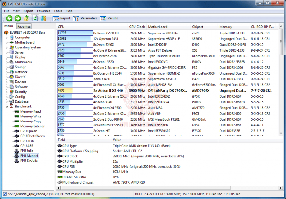
Task: Sort by Motherboard column header
Action: click(x=168, y=27)
